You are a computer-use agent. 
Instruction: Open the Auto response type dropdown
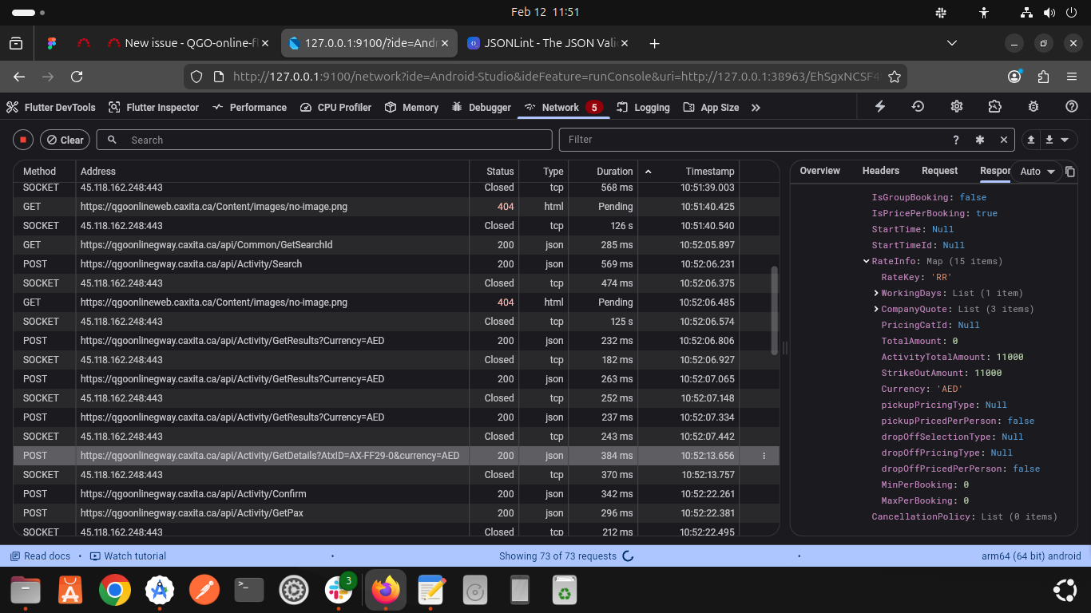pos(1037,172)
